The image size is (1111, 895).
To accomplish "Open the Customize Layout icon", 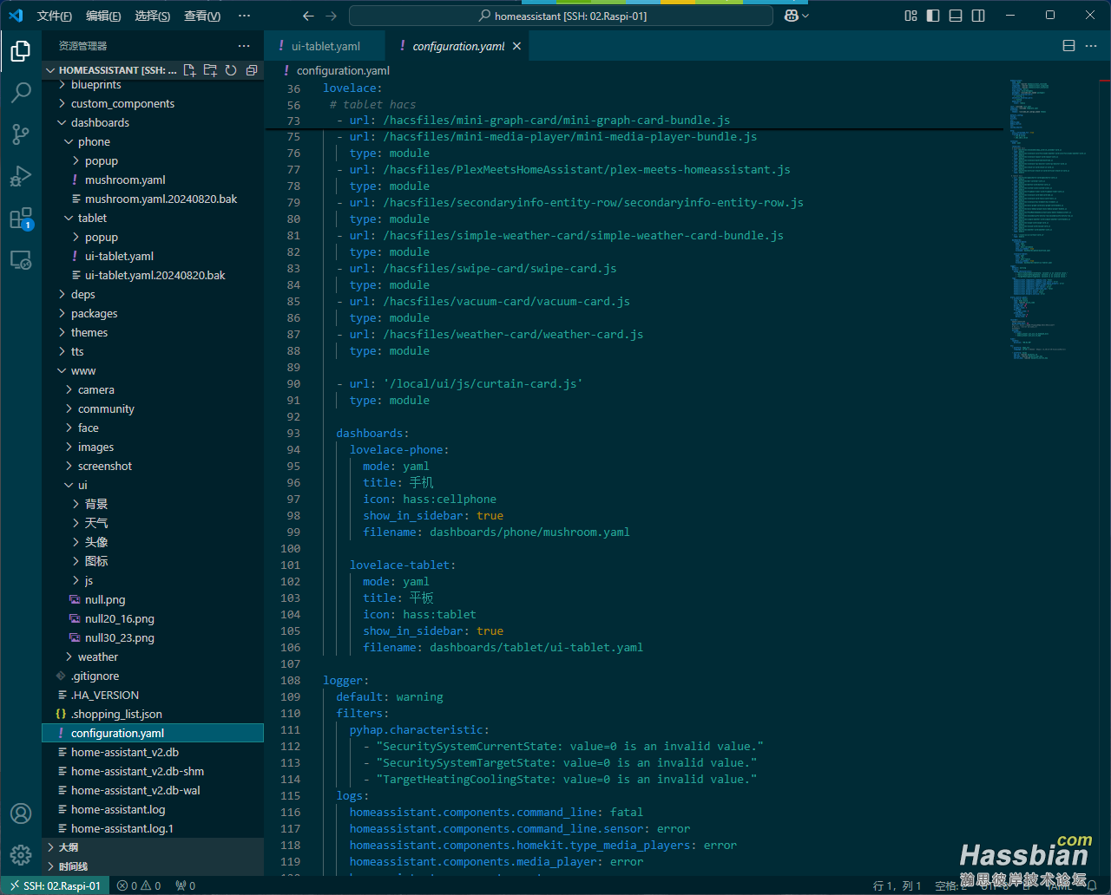I will click(x=910, y=16).
